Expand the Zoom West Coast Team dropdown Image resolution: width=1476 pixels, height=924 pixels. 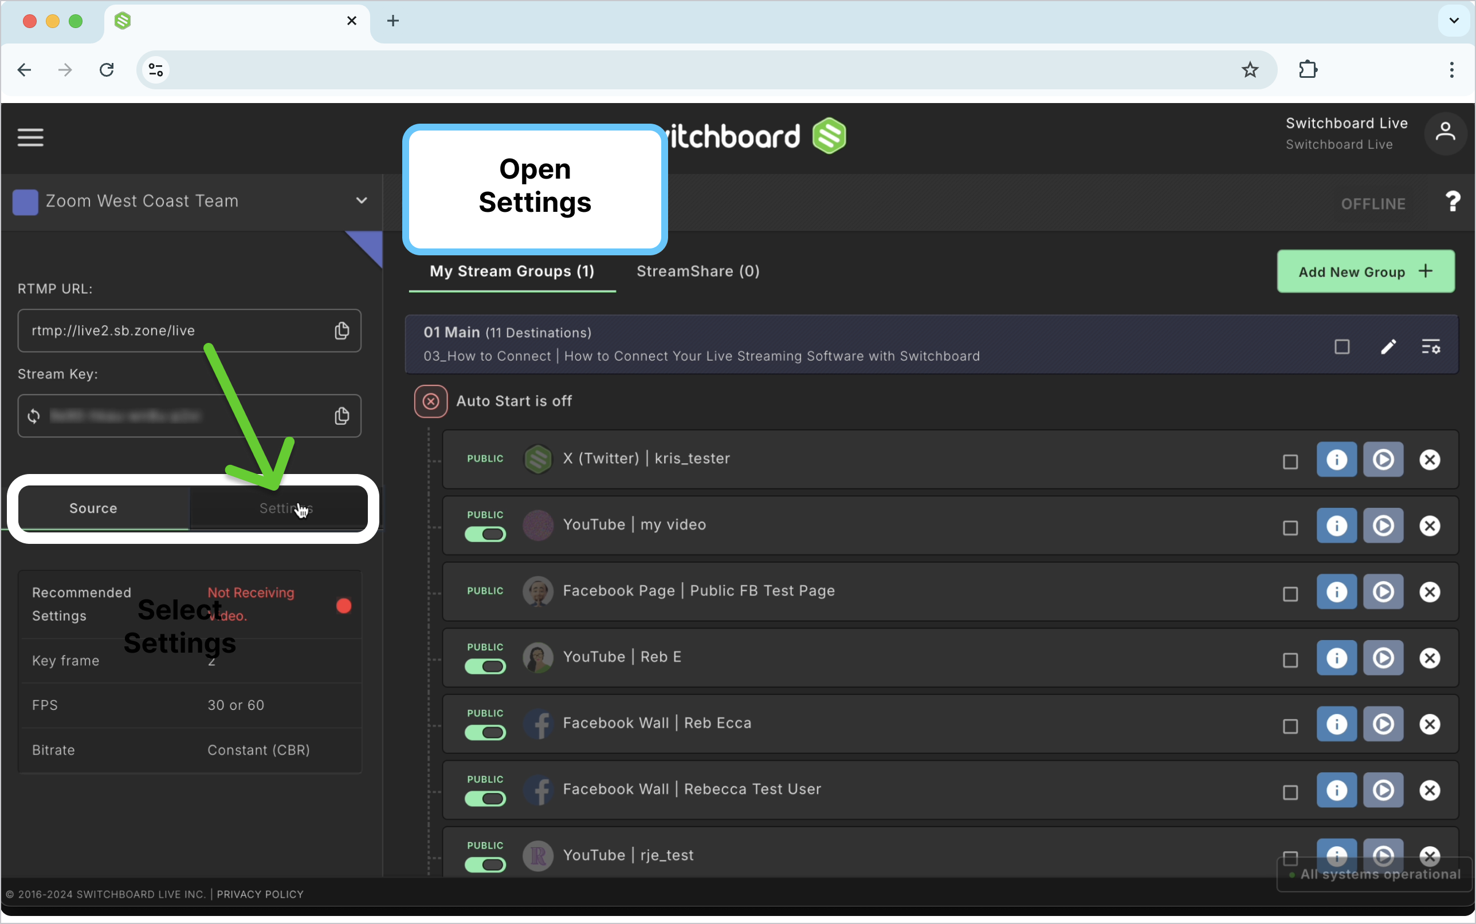362,200
